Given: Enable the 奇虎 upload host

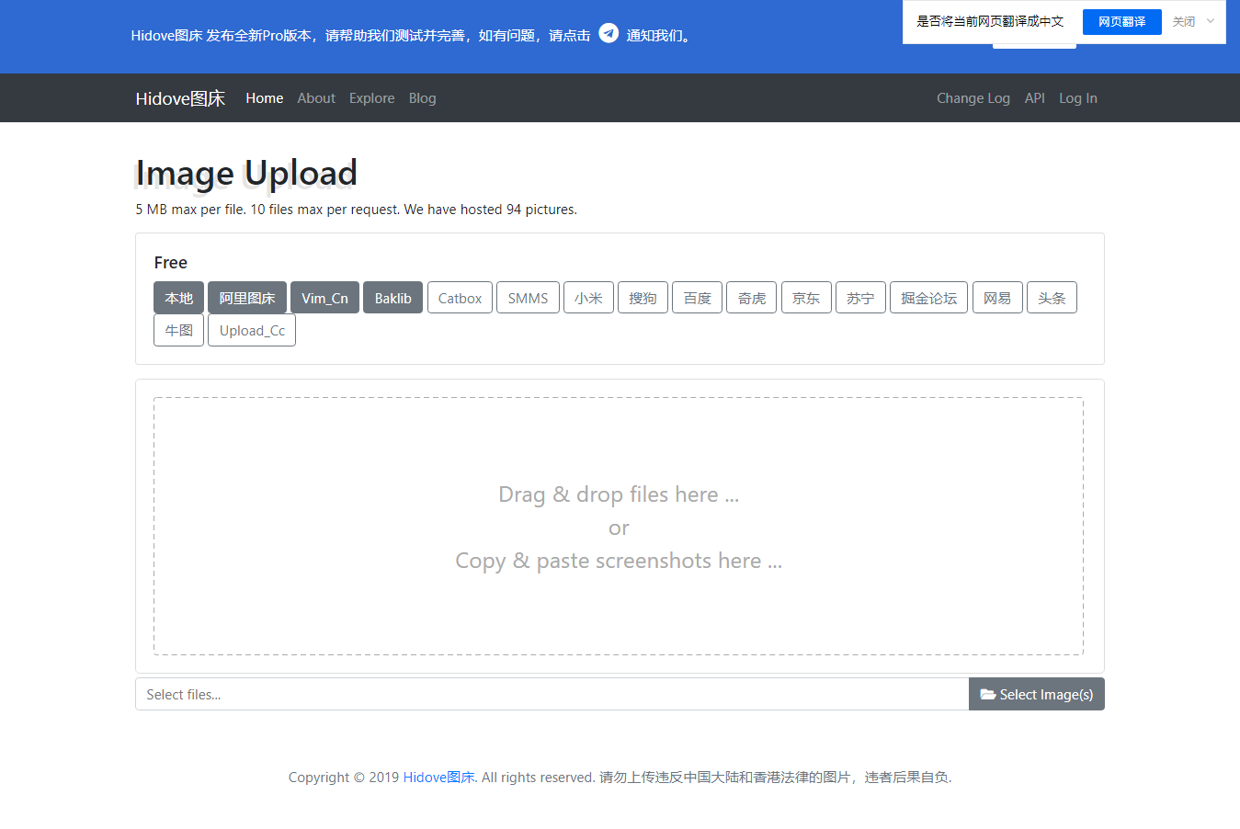Looking at the screenshot, I should 751,298.
